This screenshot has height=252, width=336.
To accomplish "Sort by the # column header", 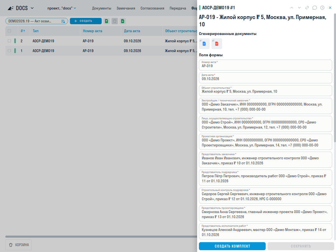I will point(23,31).
